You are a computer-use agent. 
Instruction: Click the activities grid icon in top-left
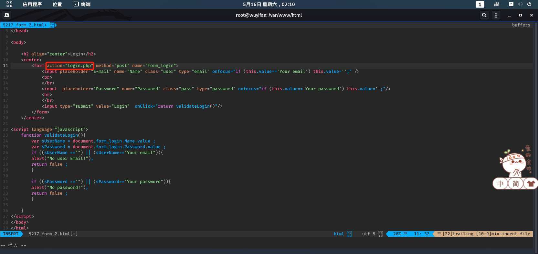[9, 4]
